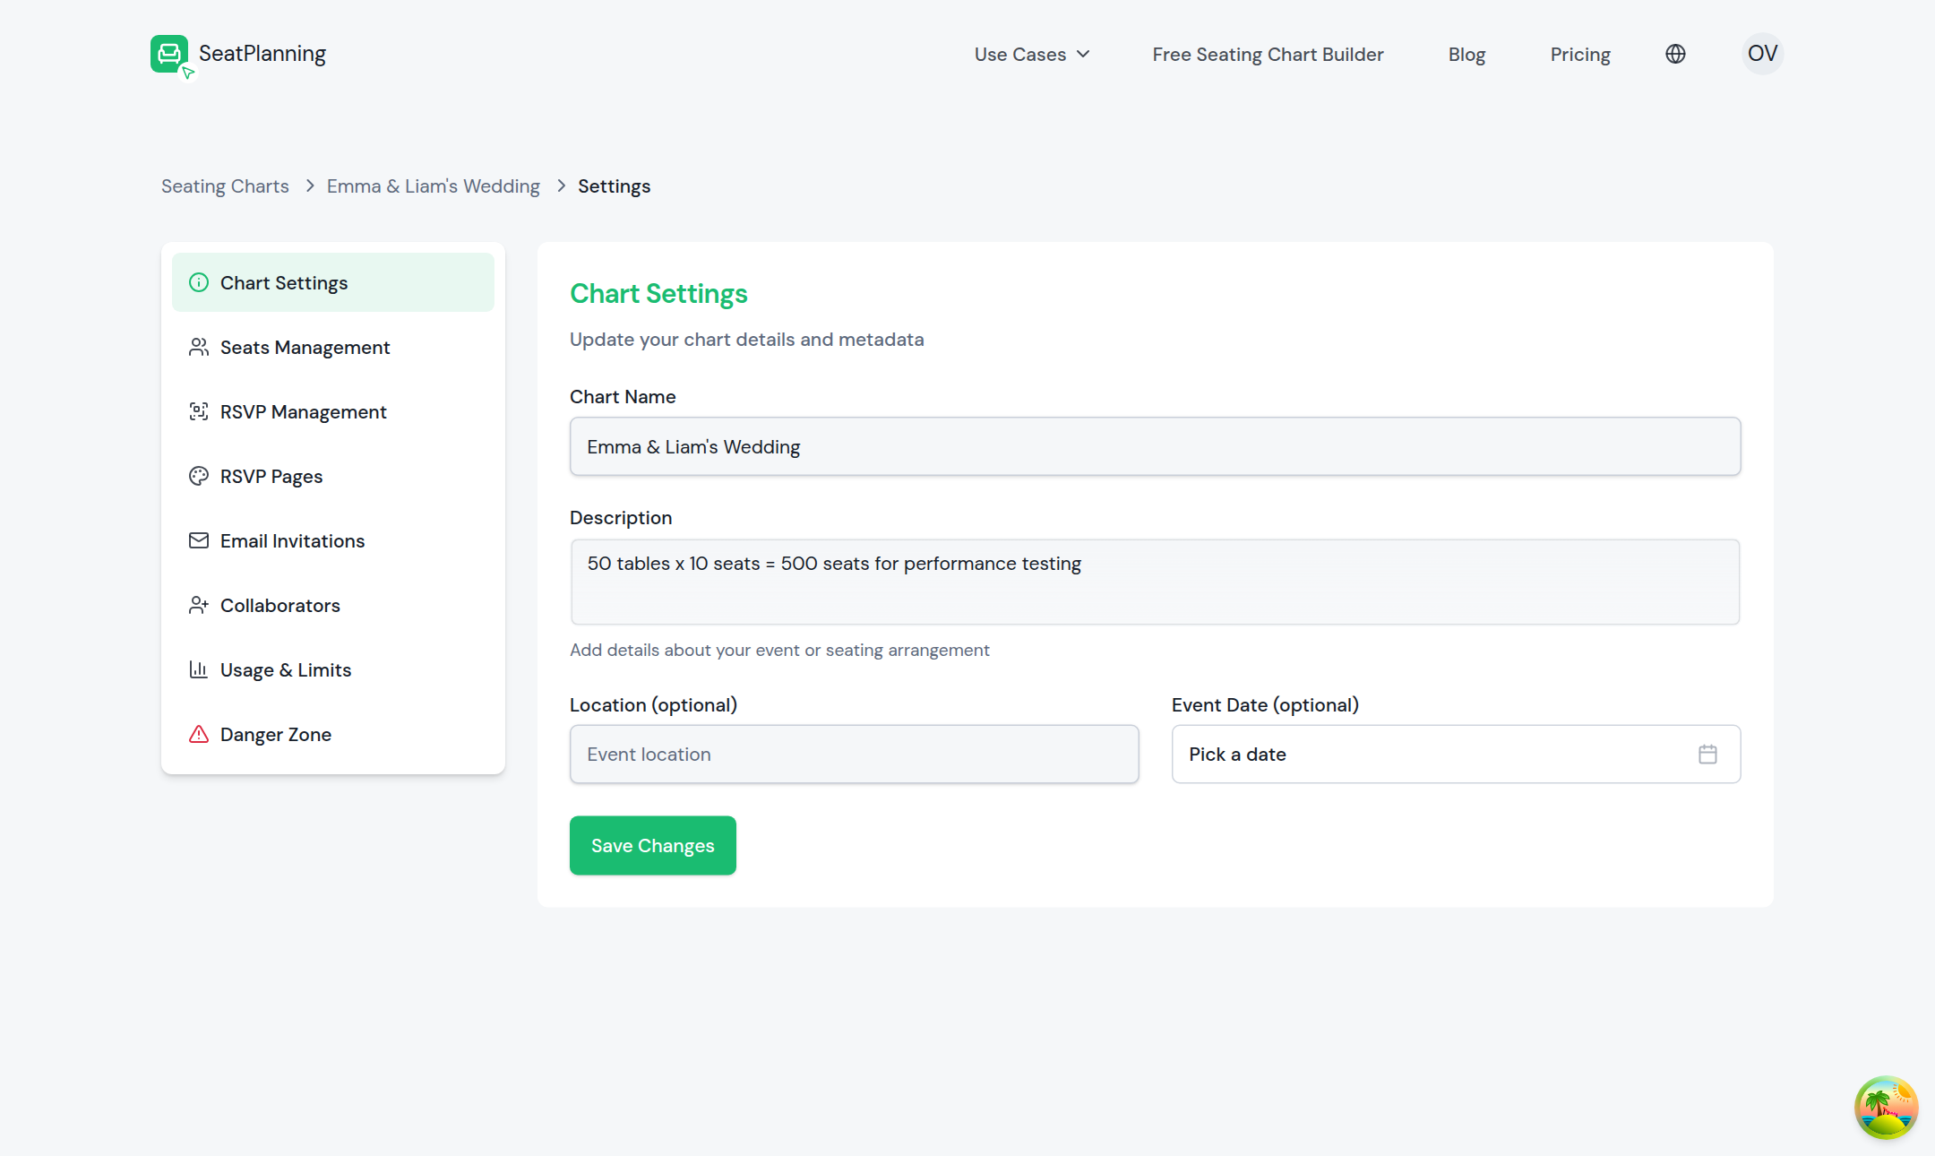The image size is (1935, 1156).
Task: Open the Free Seating Chart Builder page
Action: 1268,54
